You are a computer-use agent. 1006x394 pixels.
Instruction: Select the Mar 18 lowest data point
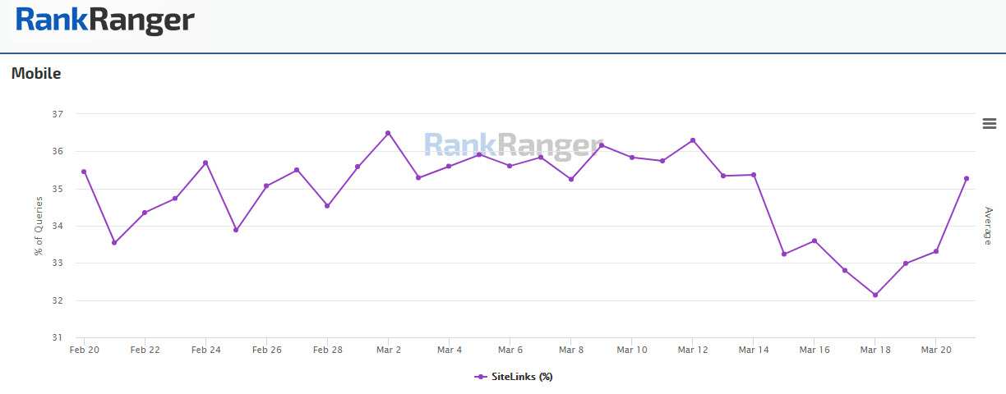tap(875, 295)
